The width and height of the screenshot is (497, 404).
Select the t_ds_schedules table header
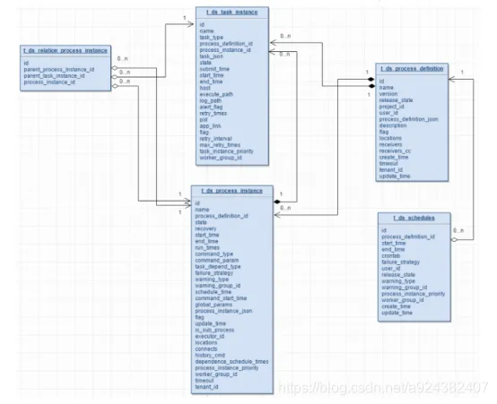click(x=414, y=219)
